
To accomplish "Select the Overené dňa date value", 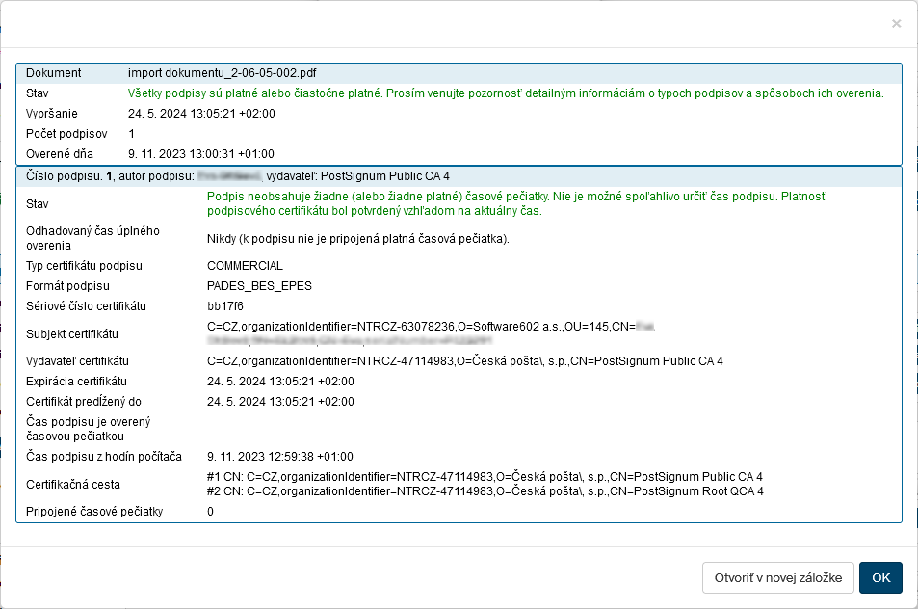I will (201, 154).
